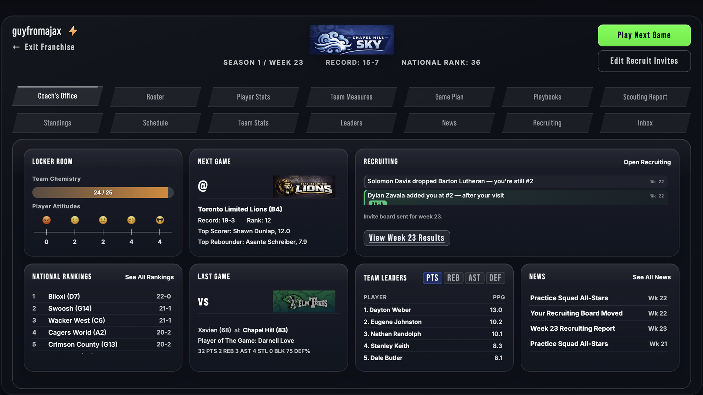This screenshot has height=395, width=703.
Task: Switch team leaders to AST
Action: (x=475, y=278)
